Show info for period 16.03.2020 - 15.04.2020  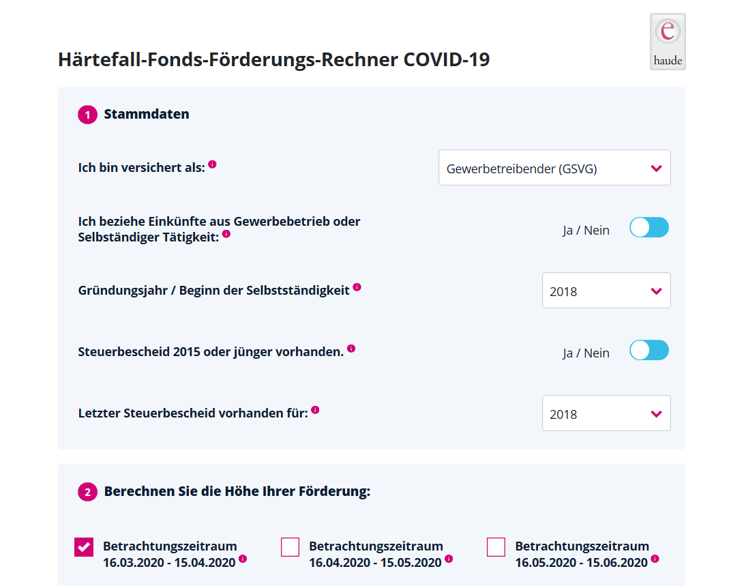(x=243, y=559)
